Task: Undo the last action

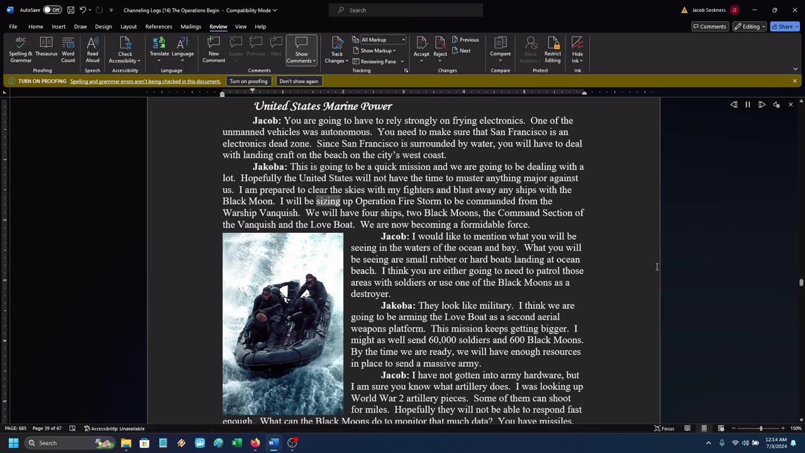Action: pos(82,10)
